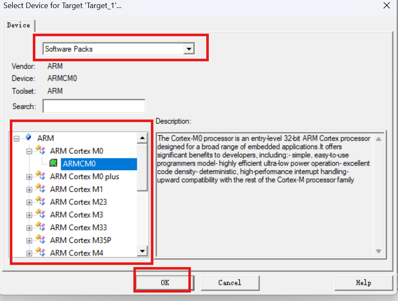Image resolution: width=398 pixels, height=301 pixels.
Task: Click description box scroll up arrow
Action: (x=378, y=139)
